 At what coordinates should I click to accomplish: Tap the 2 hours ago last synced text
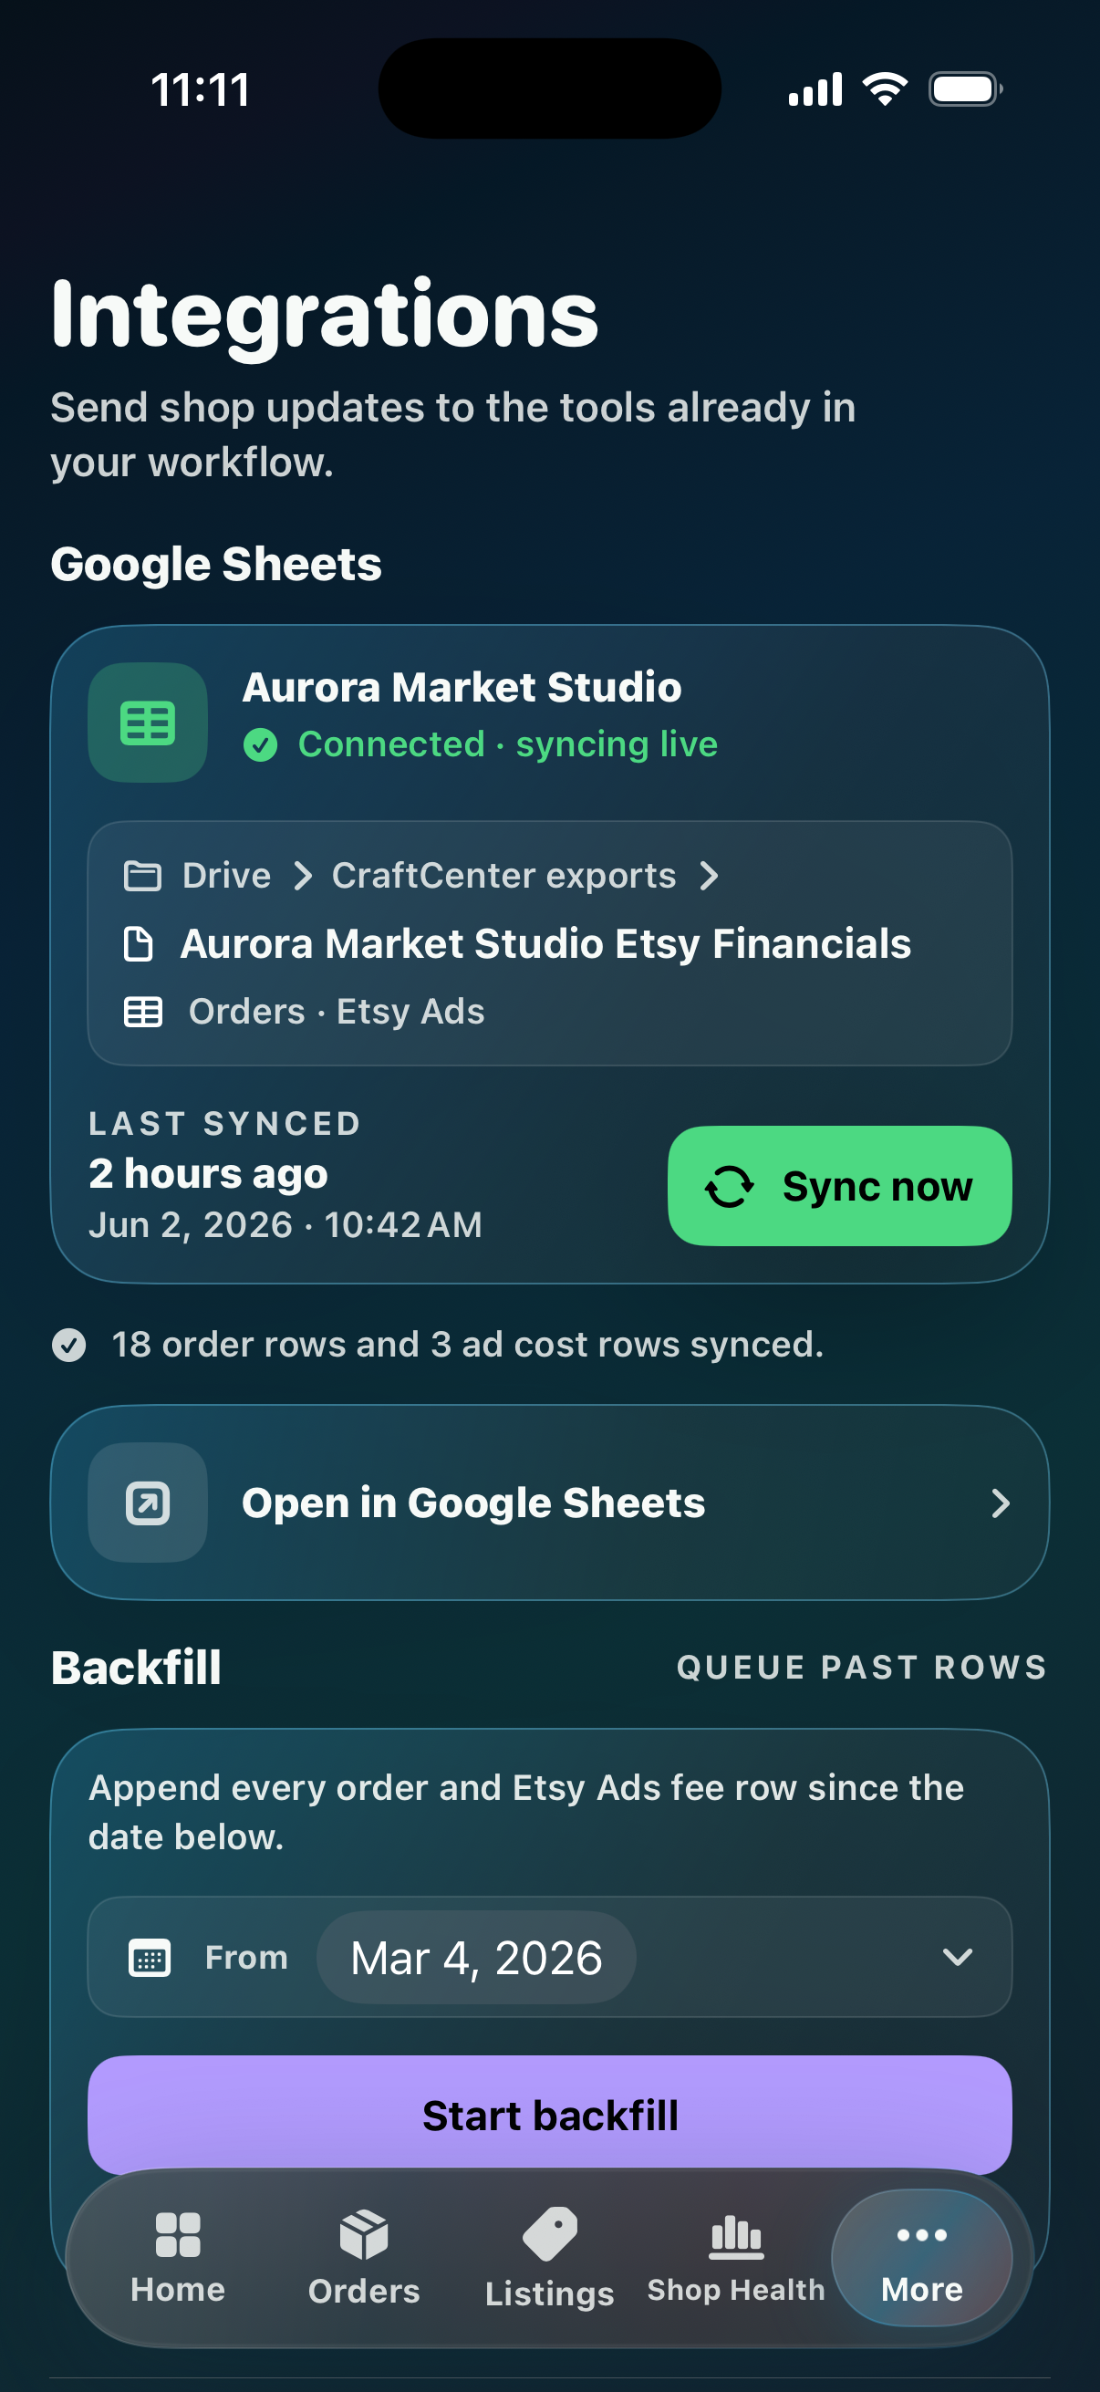point(209,1174)
